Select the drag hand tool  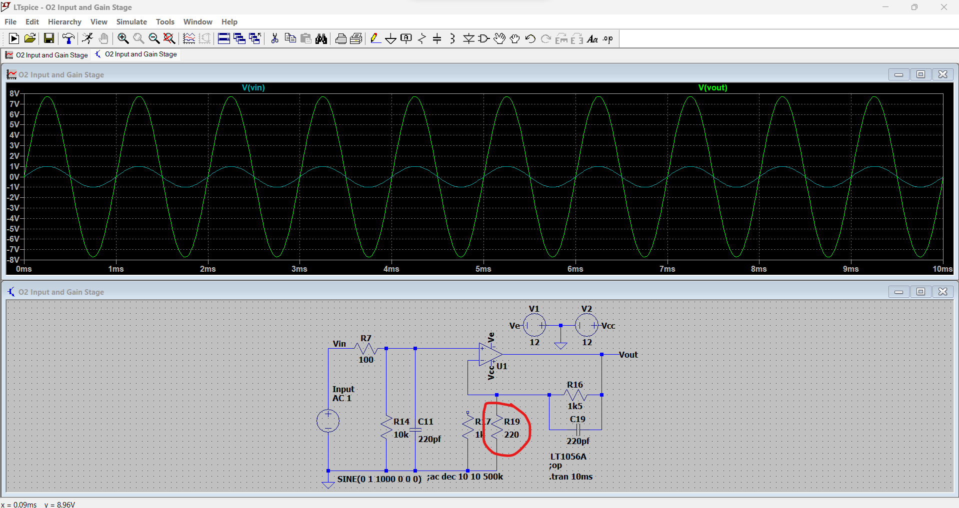[x=515, y=38]
